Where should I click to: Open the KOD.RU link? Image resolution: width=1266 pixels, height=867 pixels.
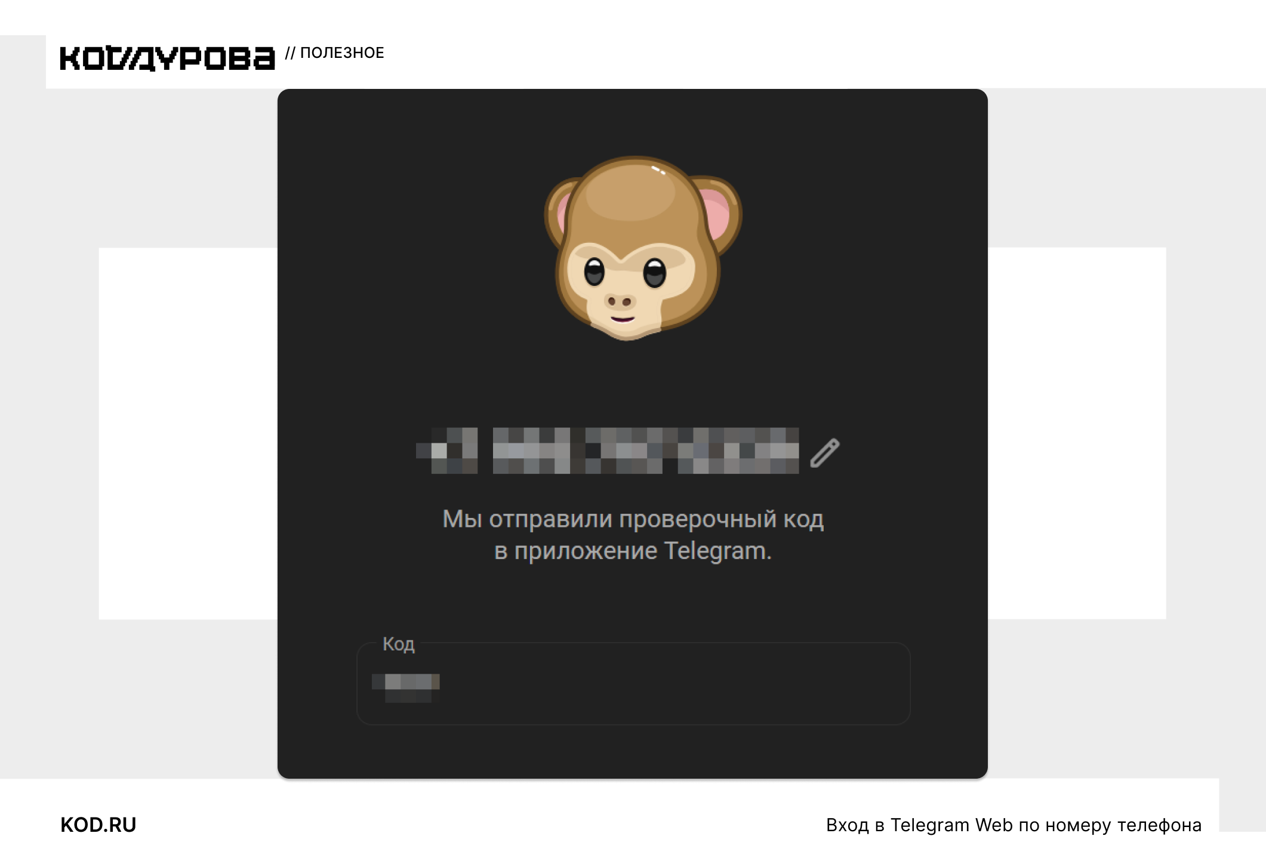(98, 825)
